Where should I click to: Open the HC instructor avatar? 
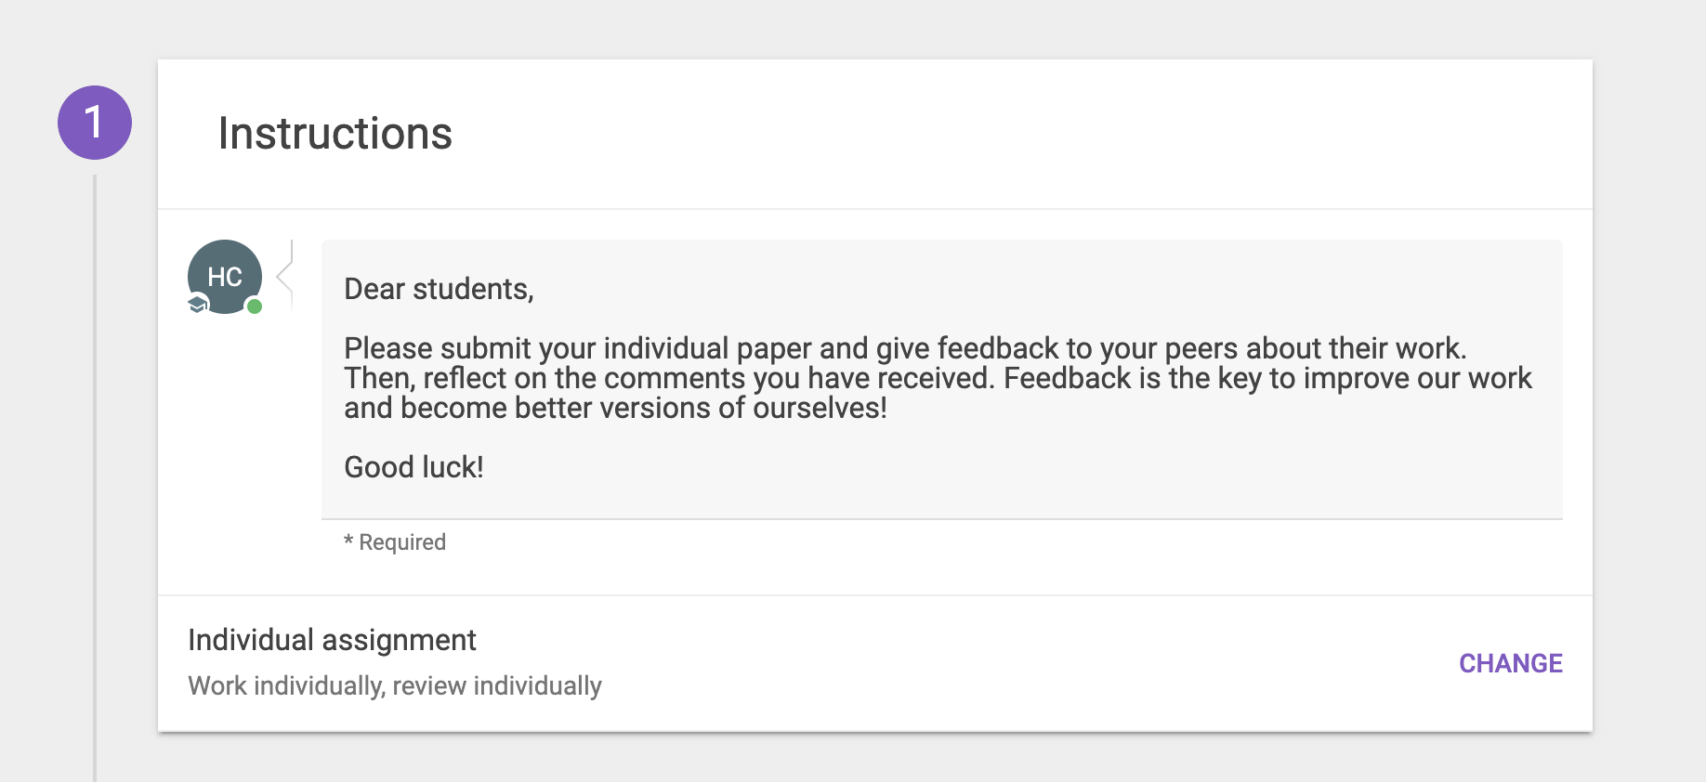[225, 277]
